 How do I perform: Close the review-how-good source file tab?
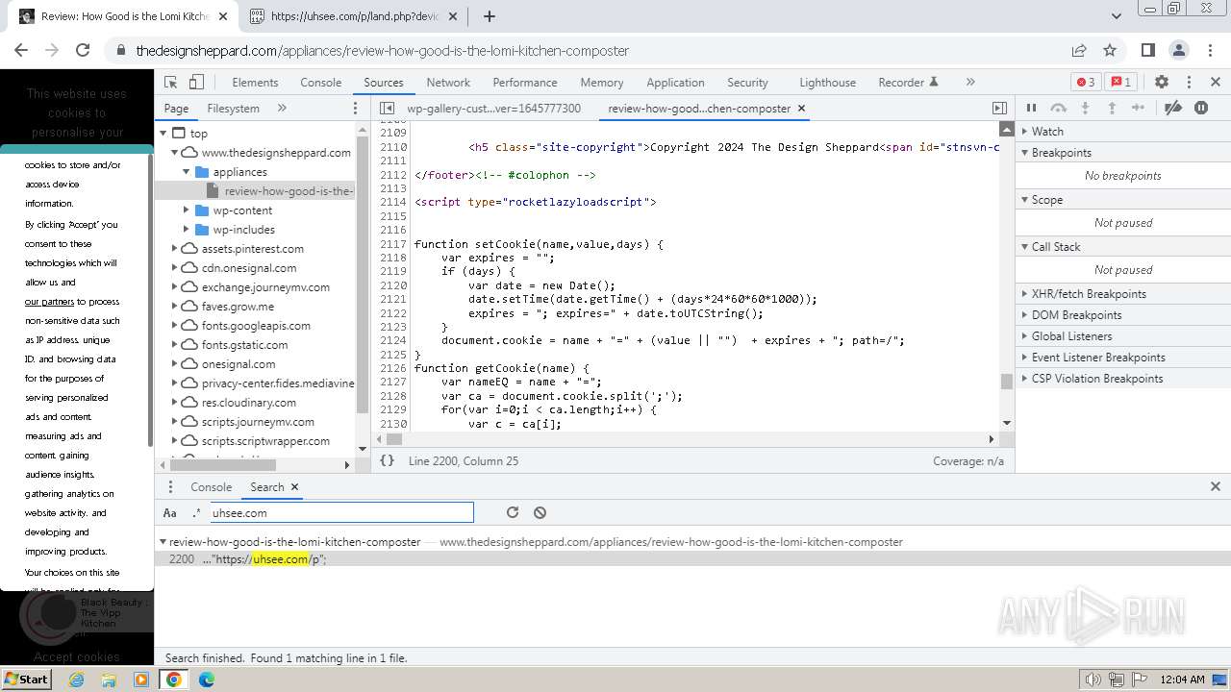[x=801, y=109]
